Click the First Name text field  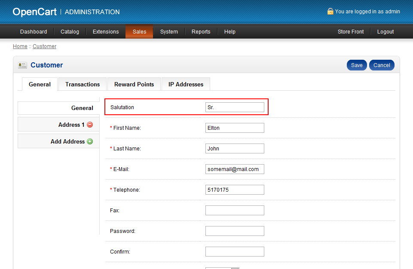pyautogui.click(x=235, y=128)
